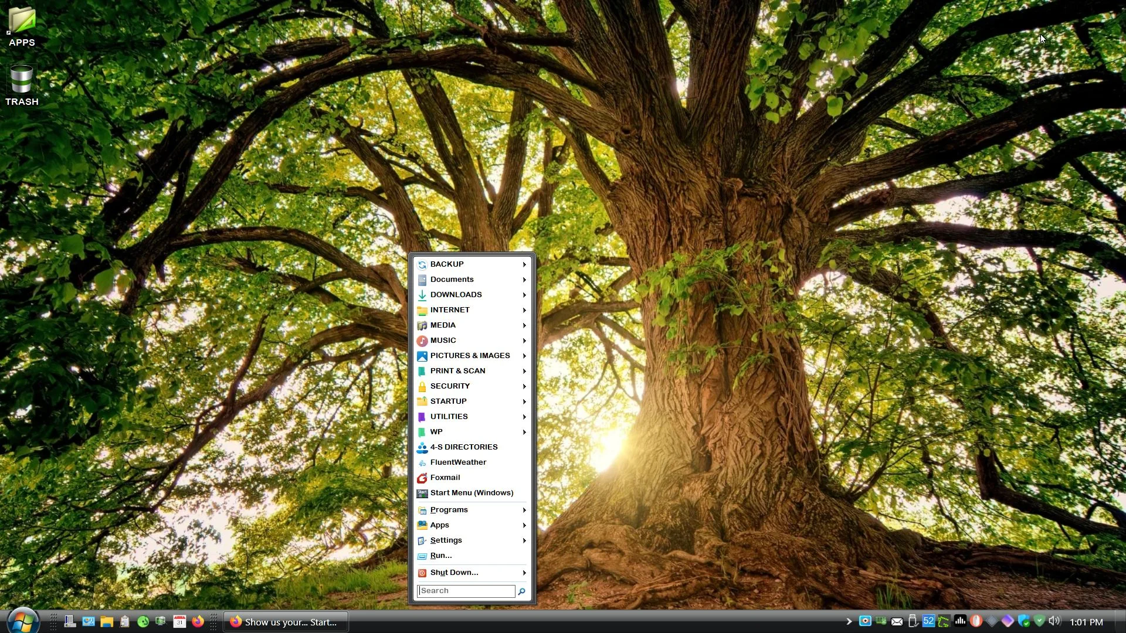This screenshot has height=633, width=1126.
Task: Expand the BACKUP submenu
Action: click(472, 264)
